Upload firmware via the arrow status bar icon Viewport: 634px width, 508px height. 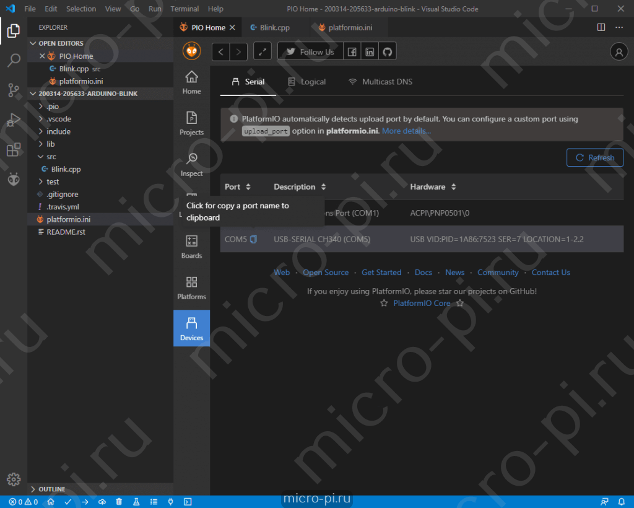(x=85, y=502)
